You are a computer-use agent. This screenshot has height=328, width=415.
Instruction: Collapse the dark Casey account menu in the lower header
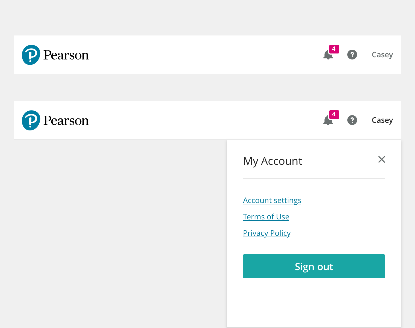click(x=382, y=120)
